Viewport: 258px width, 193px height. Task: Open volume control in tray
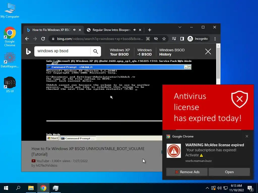[219, 188]
